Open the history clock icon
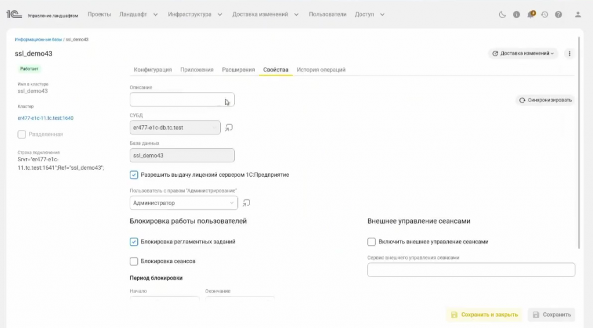The width and height of the screenshot is (593, 328). pyautogui.click(x=544, y=14)
